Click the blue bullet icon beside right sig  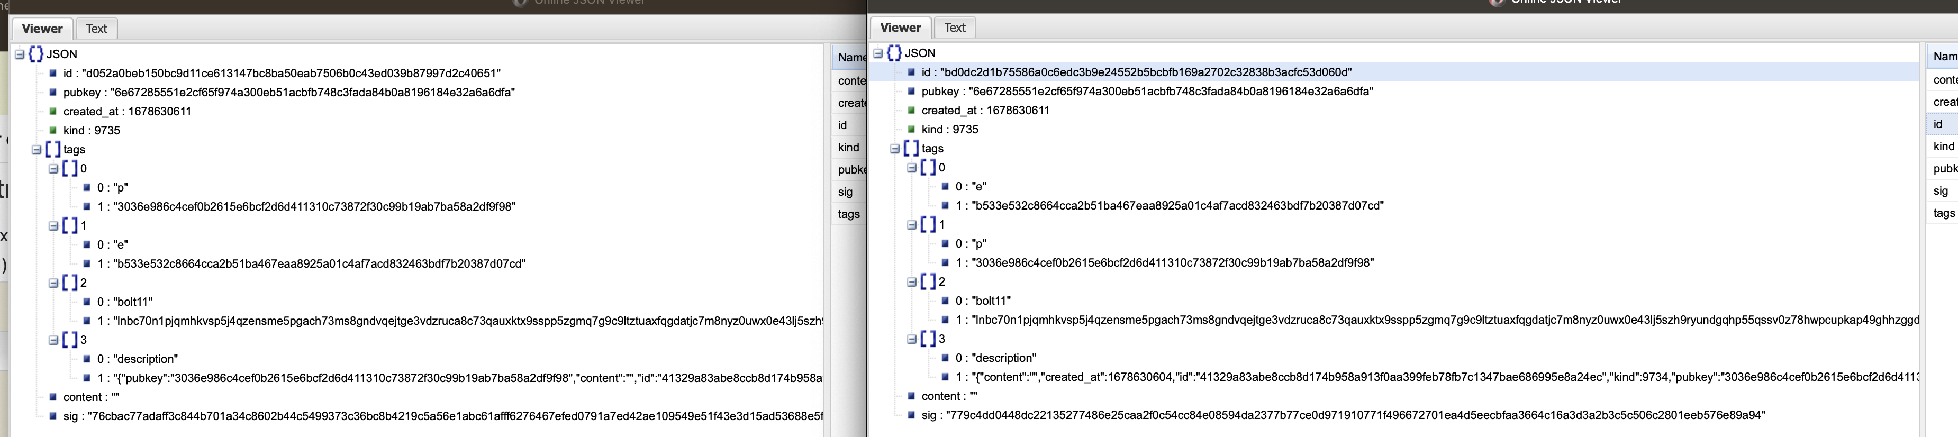pyautogui.click(x=911, y=415)
